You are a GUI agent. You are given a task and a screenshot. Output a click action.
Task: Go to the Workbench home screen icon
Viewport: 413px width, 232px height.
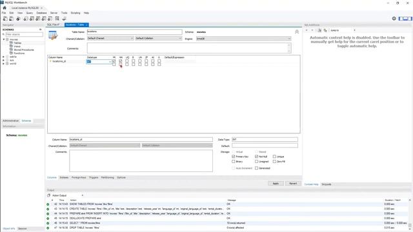pos(5,8)
